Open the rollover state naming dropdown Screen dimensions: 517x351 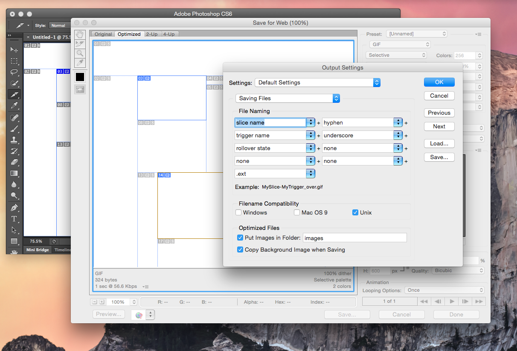[x=311, y=148]
